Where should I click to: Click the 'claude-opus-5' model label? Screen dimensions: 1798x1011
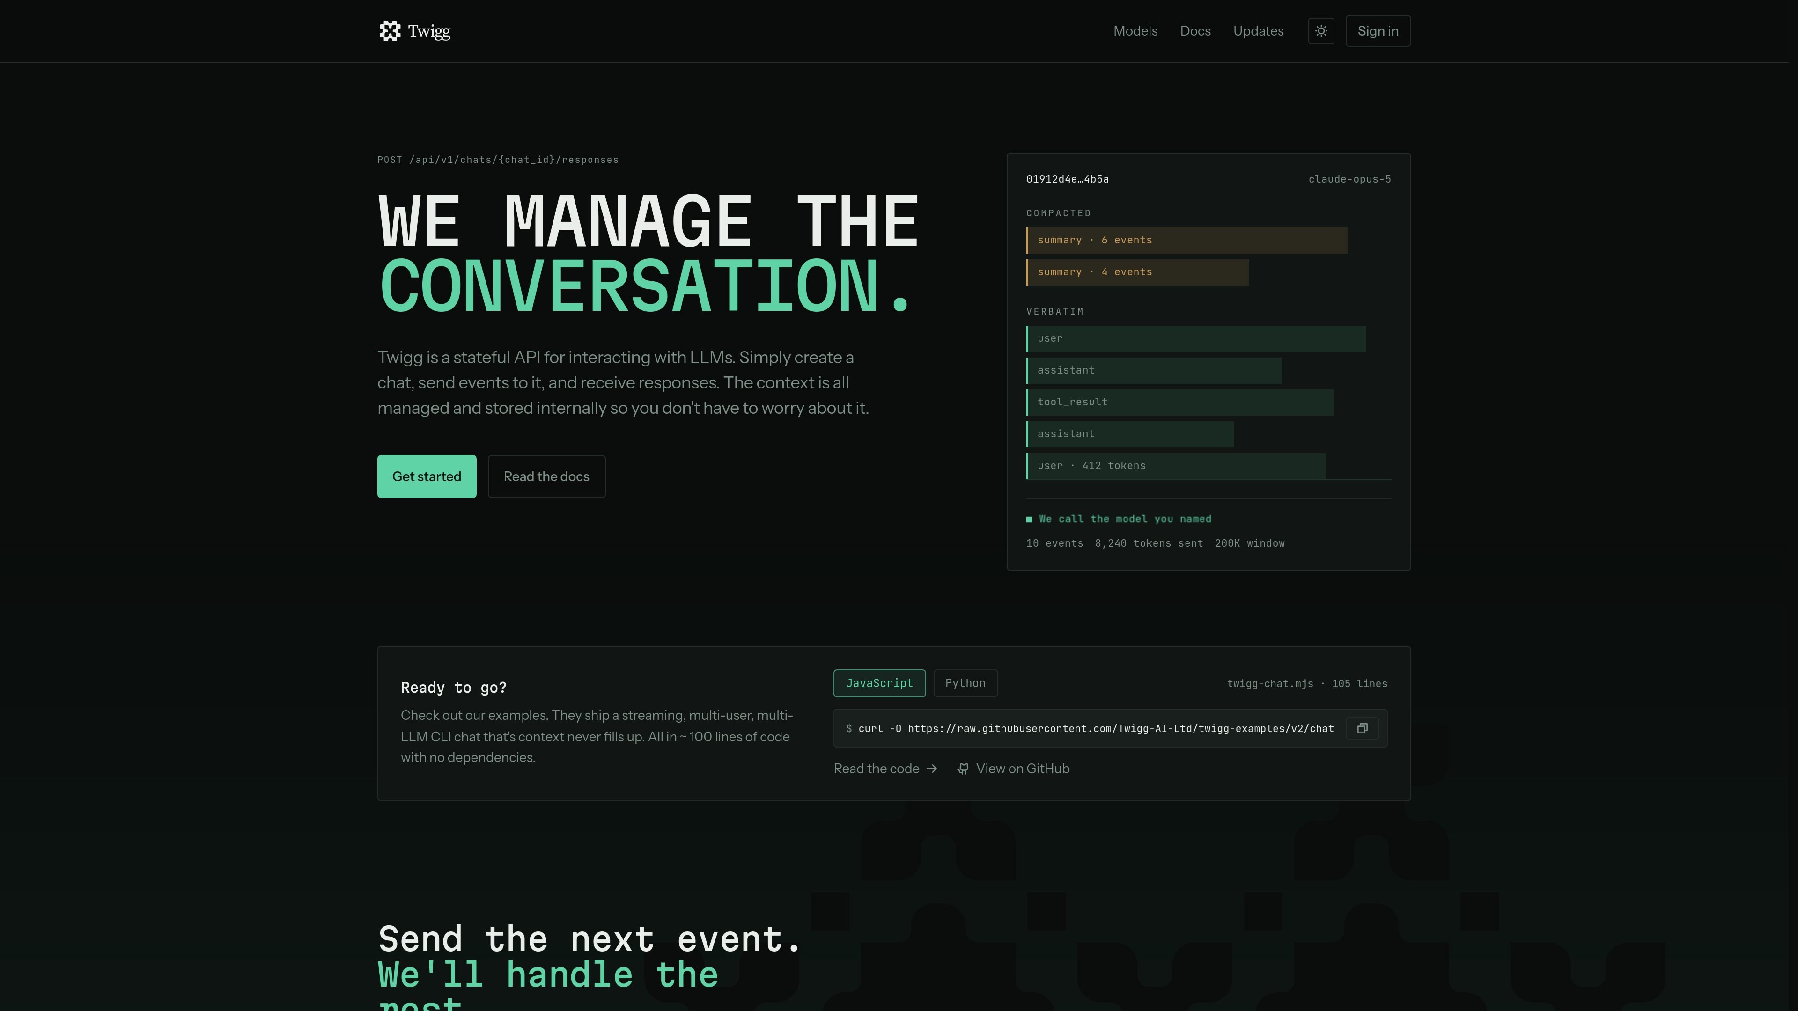pos(1349,179)
